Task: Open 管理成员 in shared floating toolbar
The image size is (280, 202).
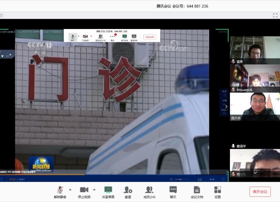Action: point(100,37)
